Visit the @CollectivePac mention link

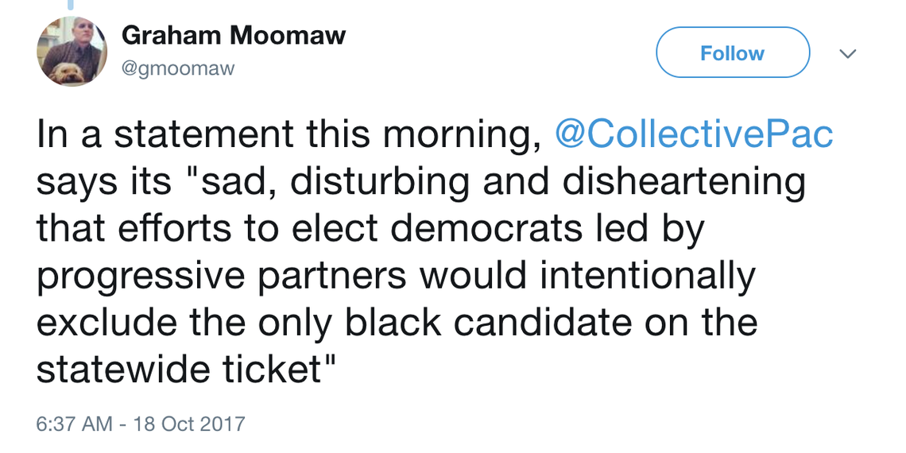[x=693, y=134]
